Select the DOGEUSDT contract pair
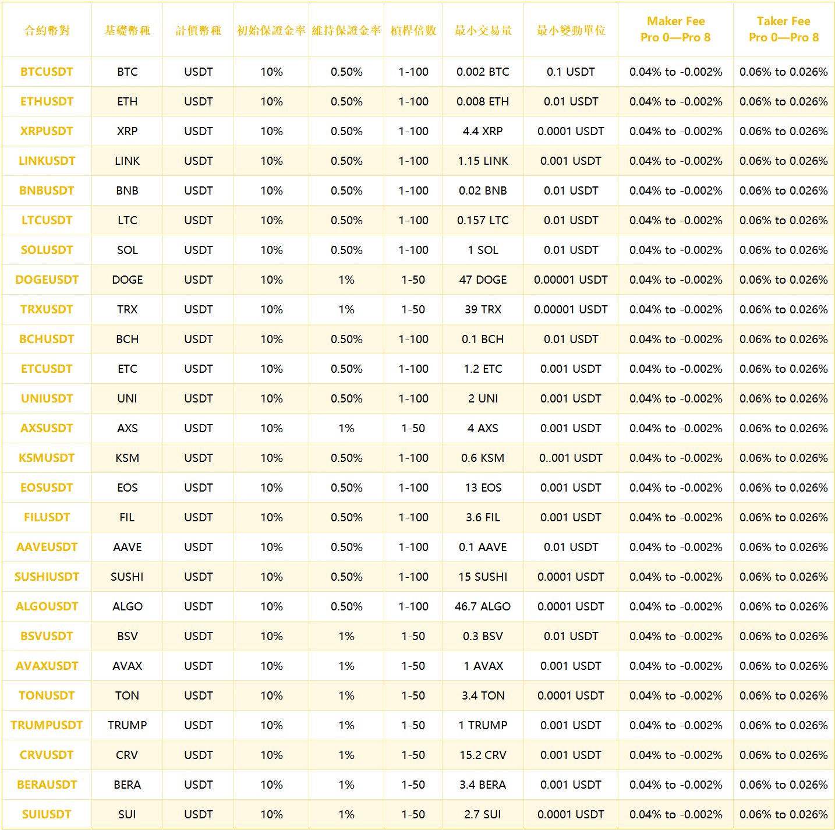This screenshot has height=830, width=835. click(x=47, y=280)
